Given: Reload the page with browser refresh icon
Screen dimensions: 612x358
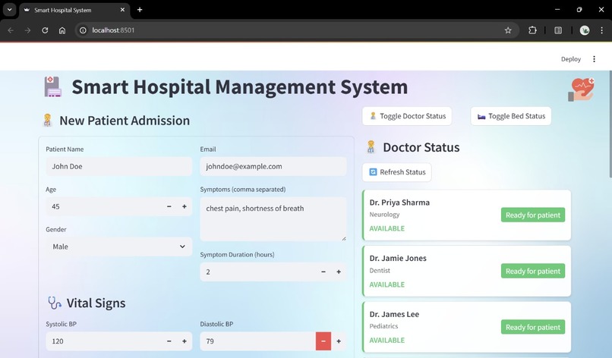Looking at the screenshot, I should tap(45, 30).
